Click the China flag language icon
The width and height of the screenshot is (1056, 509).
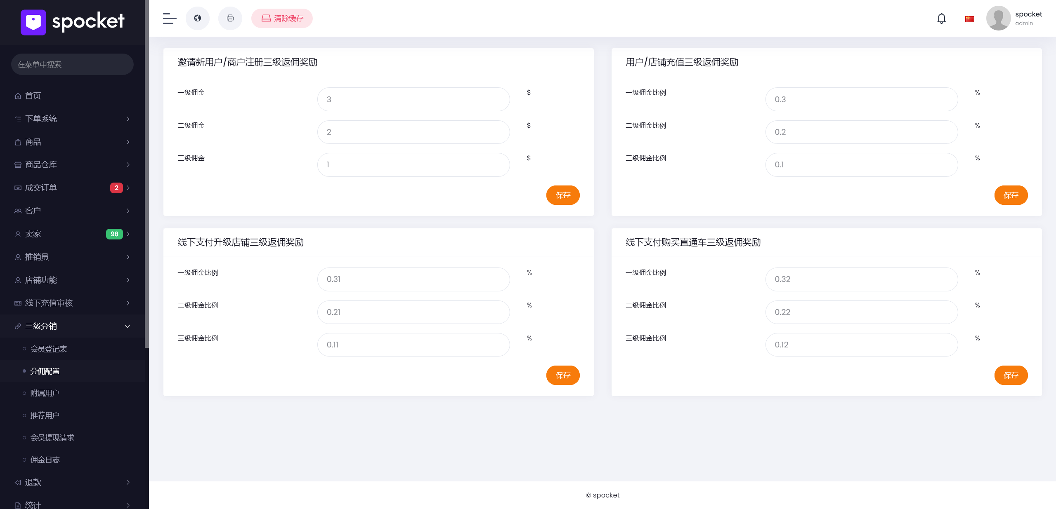tap(969, 19)
